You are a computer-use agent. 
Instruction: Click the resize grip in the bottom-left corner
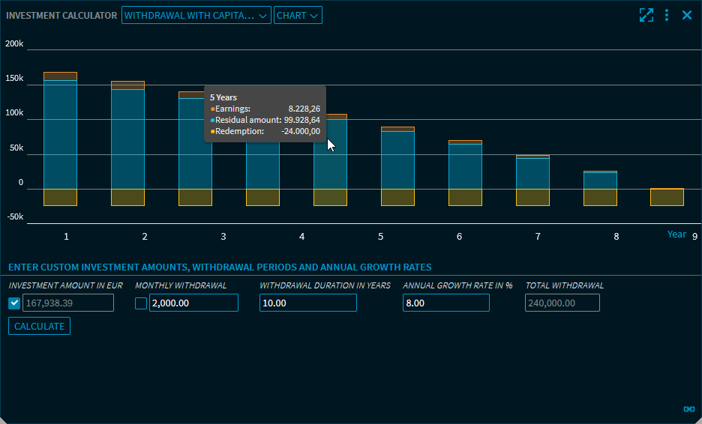pyautogui.click(x=4, y=419)
